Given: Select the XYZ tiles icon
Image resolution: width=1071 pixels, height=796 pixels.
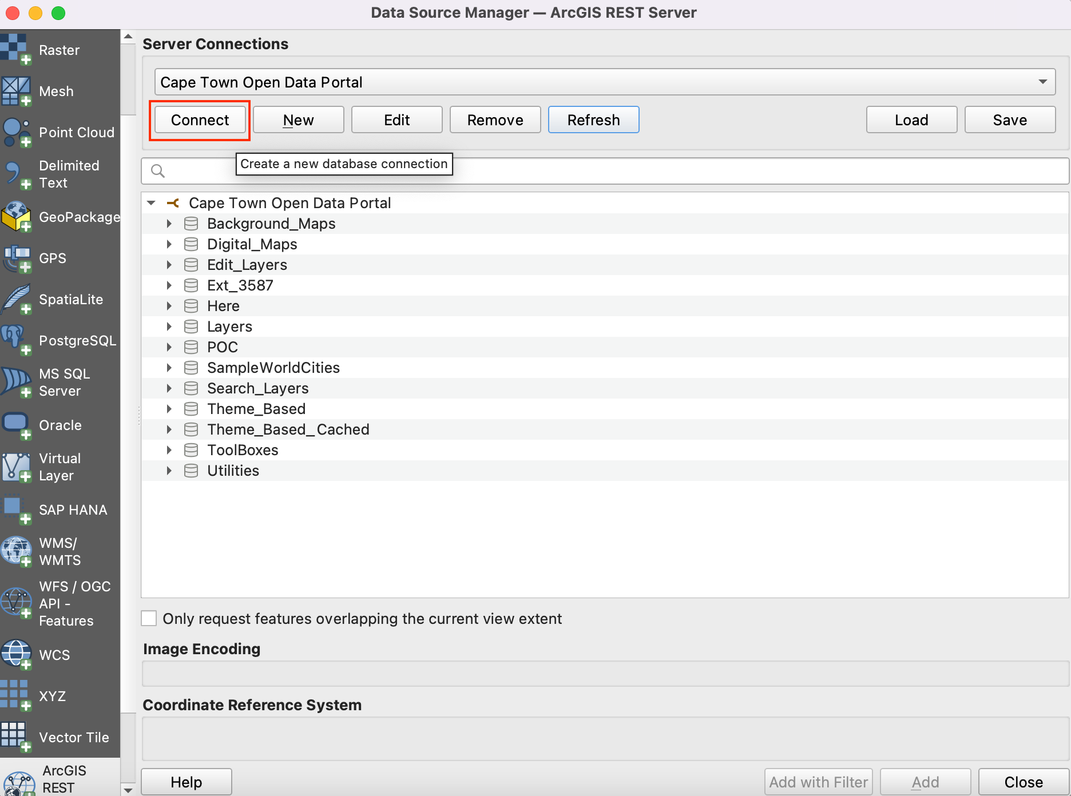Looking at the screenshot, I should pyautogui.click(x=16, y=696).
